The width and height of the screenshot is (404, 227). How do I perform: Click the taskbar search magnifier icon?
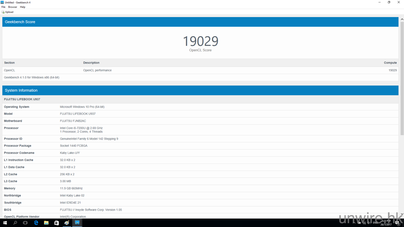click(15, 223)
